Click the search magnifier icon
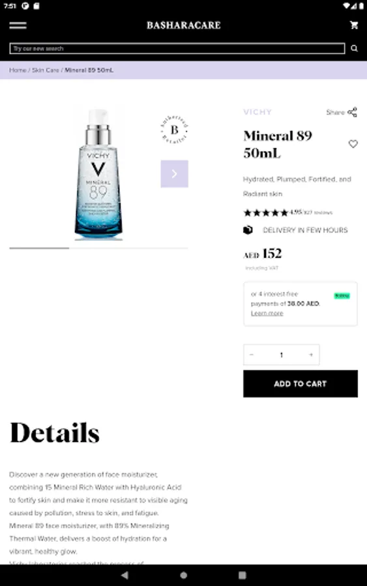Image resolution: width=367 pixels, height=586 pixels. [x=354, y=49]
